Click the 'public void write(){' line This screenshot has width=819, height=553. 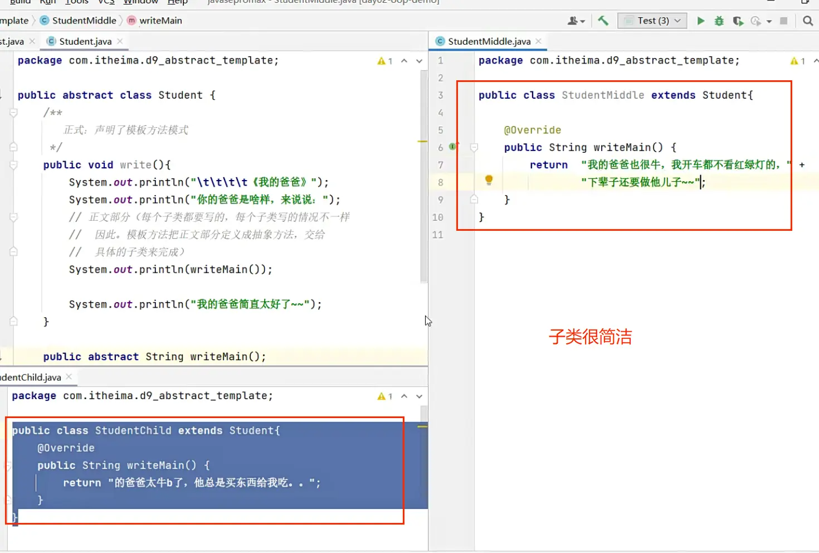(x=107, y=165)
